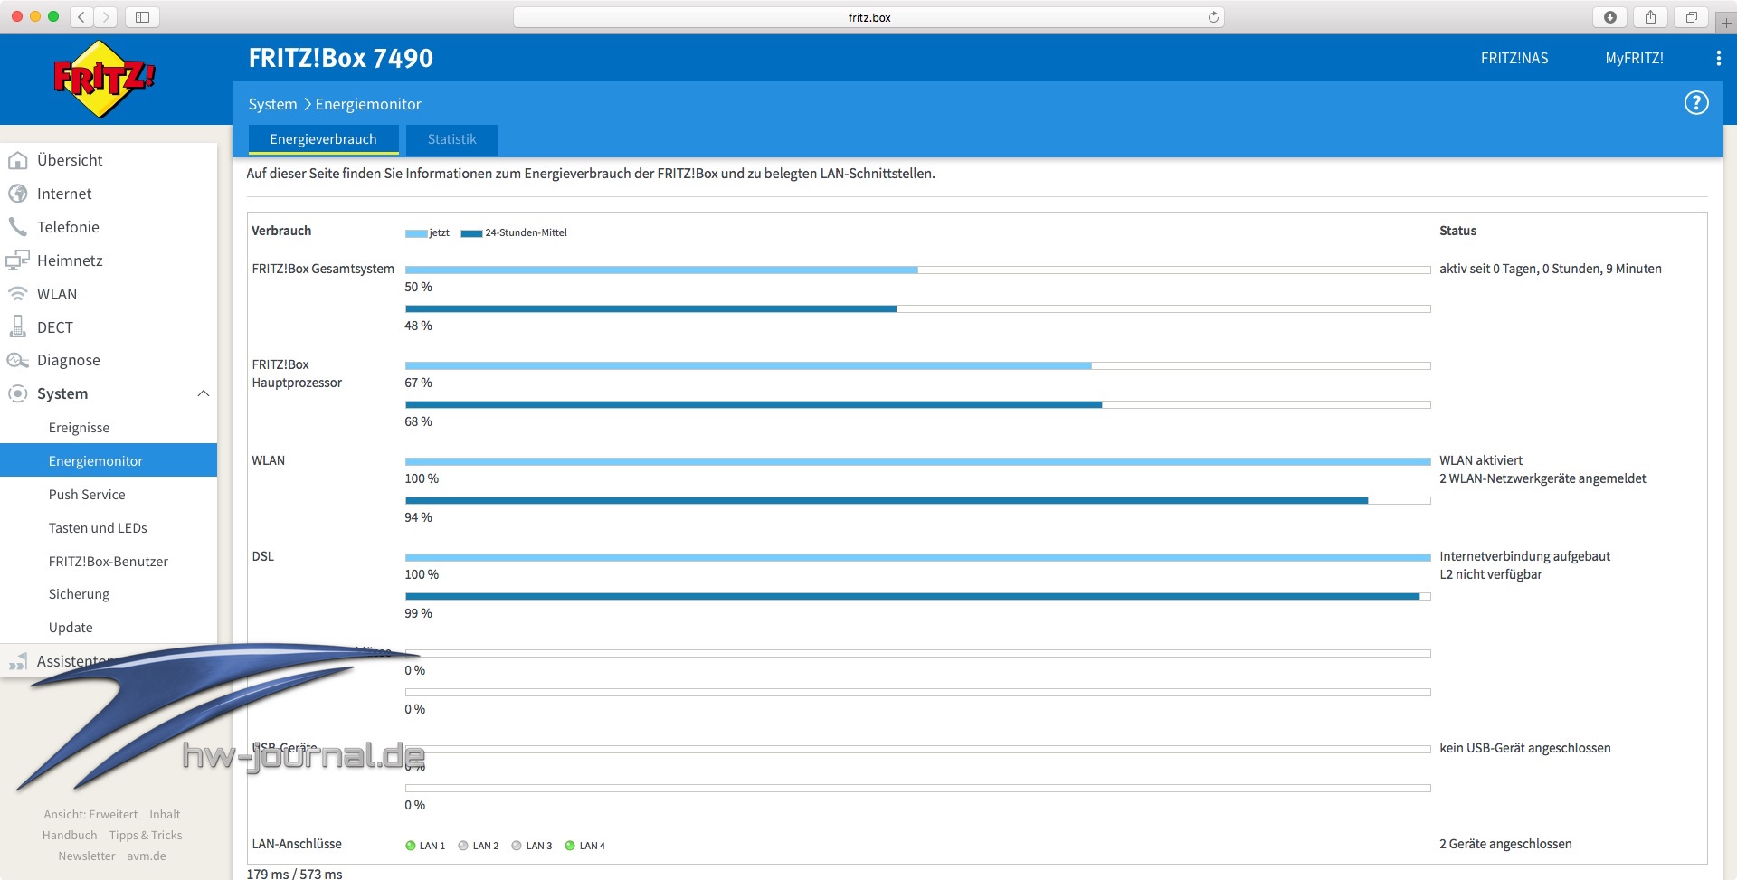Click the LAN 2 grey status indicator

(463, 846)
